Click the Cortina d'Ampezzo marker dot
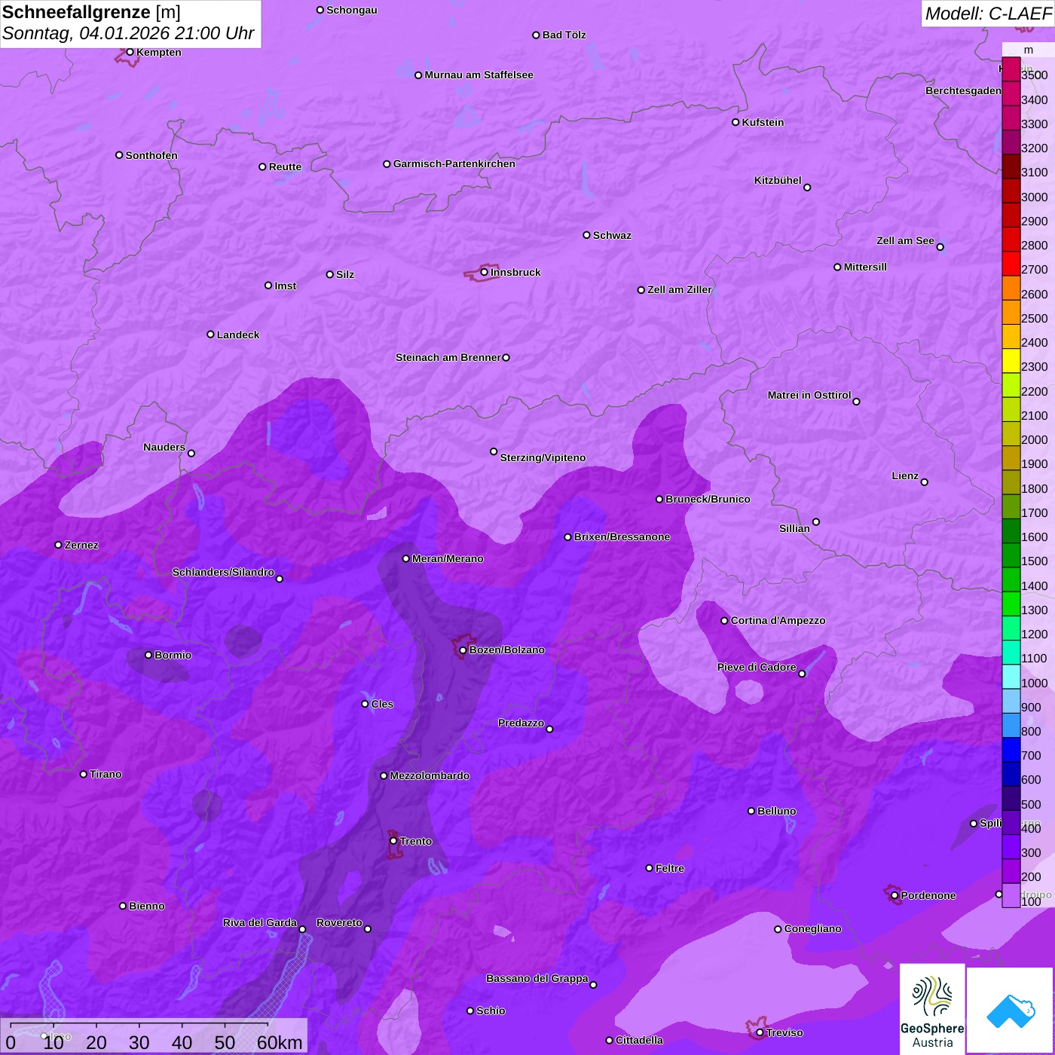The height and width of the screenshot is (1055, 1055). pos(724,621)
